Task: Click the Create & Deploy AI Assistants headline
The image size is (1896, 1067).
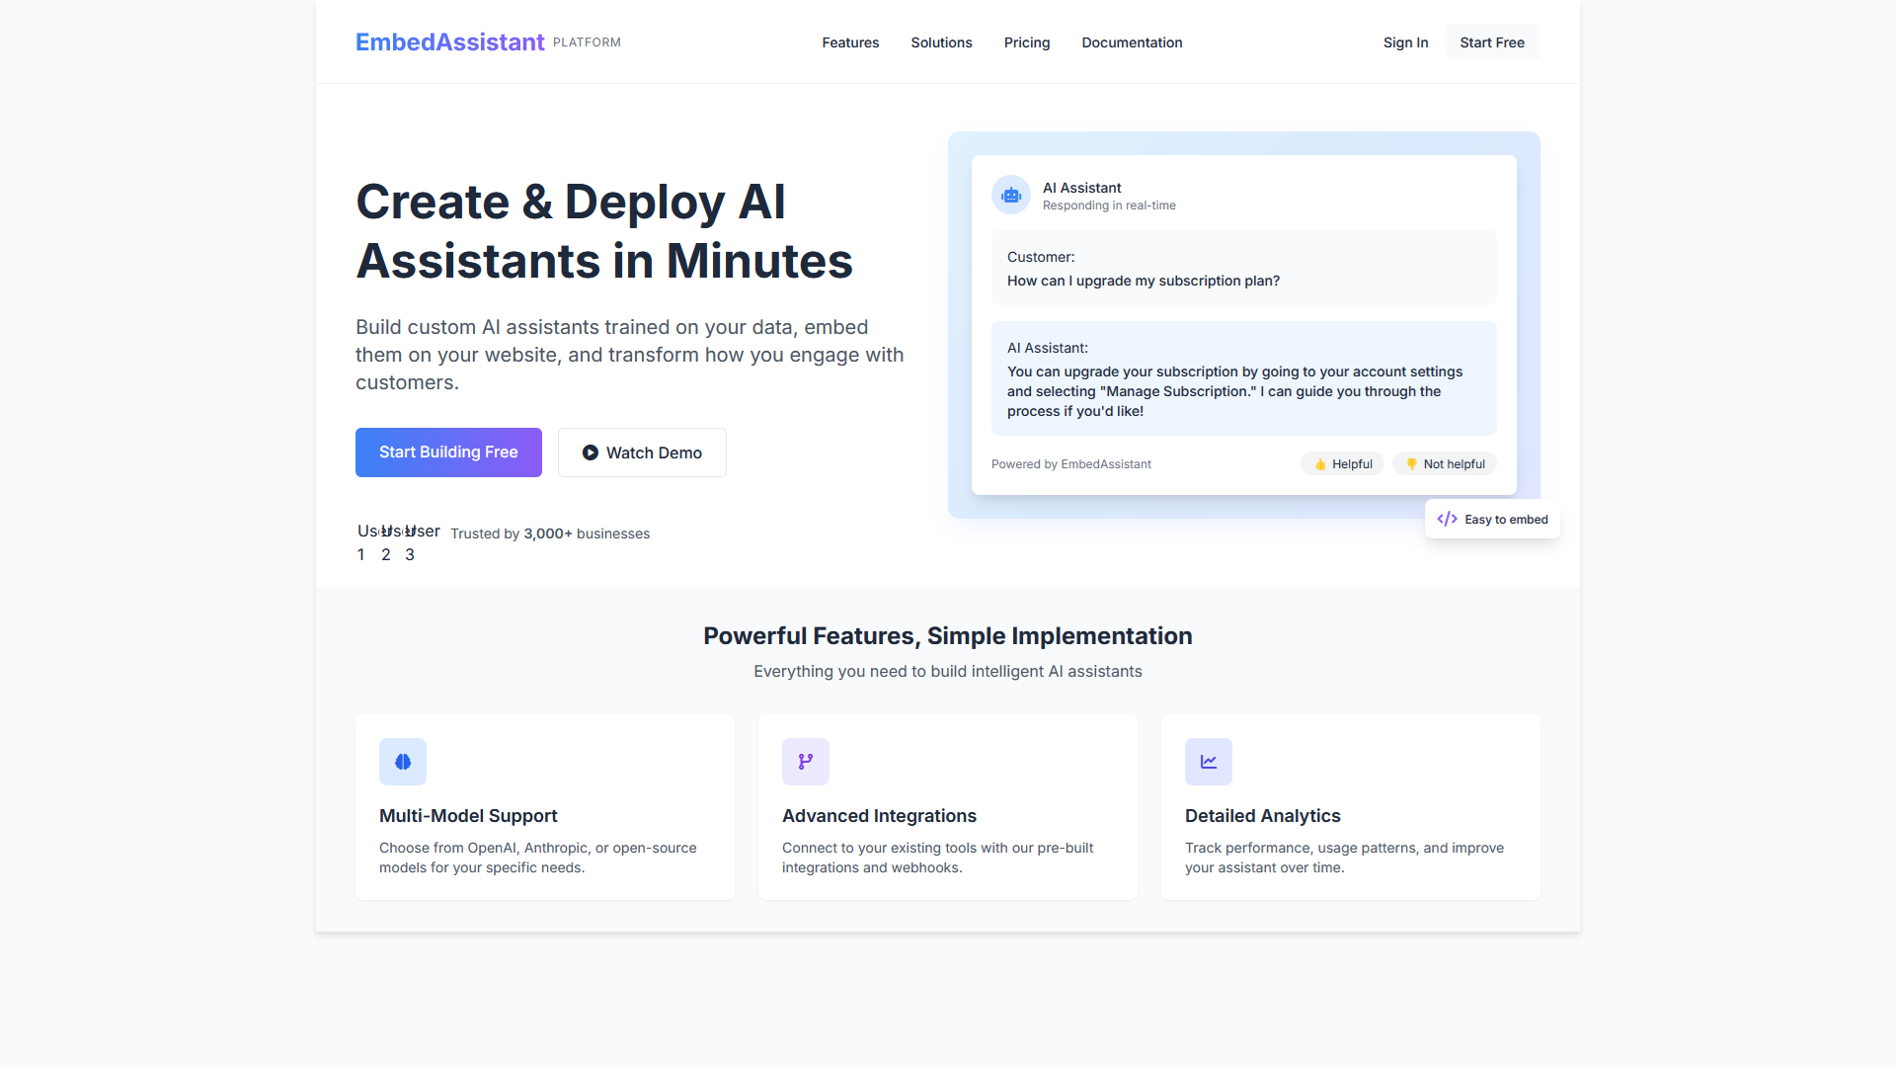Action: coord(604,231)
